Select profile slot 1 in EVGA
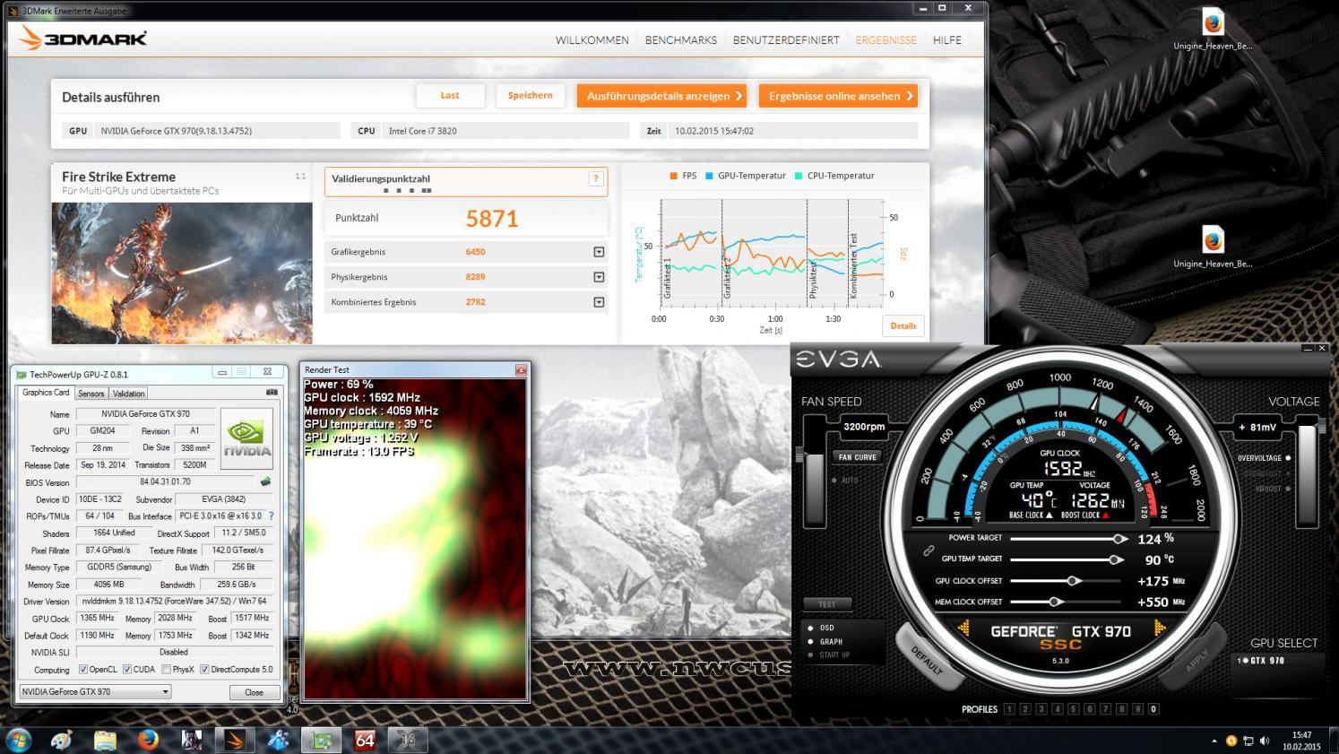This screenshot has width=1339, height=754. coord(1009,709)
